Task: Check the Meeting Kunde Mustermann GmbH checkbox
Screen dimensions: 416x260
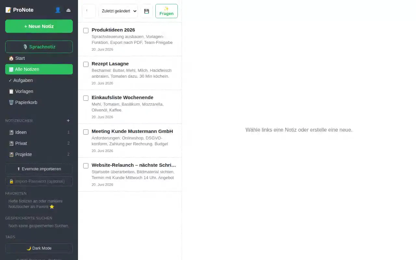Action: click(x=86, y=132)
